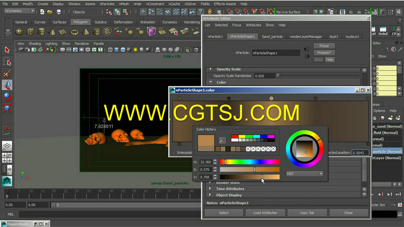Screen dimensions: 404x227
Task: Enable use all lights yellow bulb icon
Action: [x=135, y=49]
